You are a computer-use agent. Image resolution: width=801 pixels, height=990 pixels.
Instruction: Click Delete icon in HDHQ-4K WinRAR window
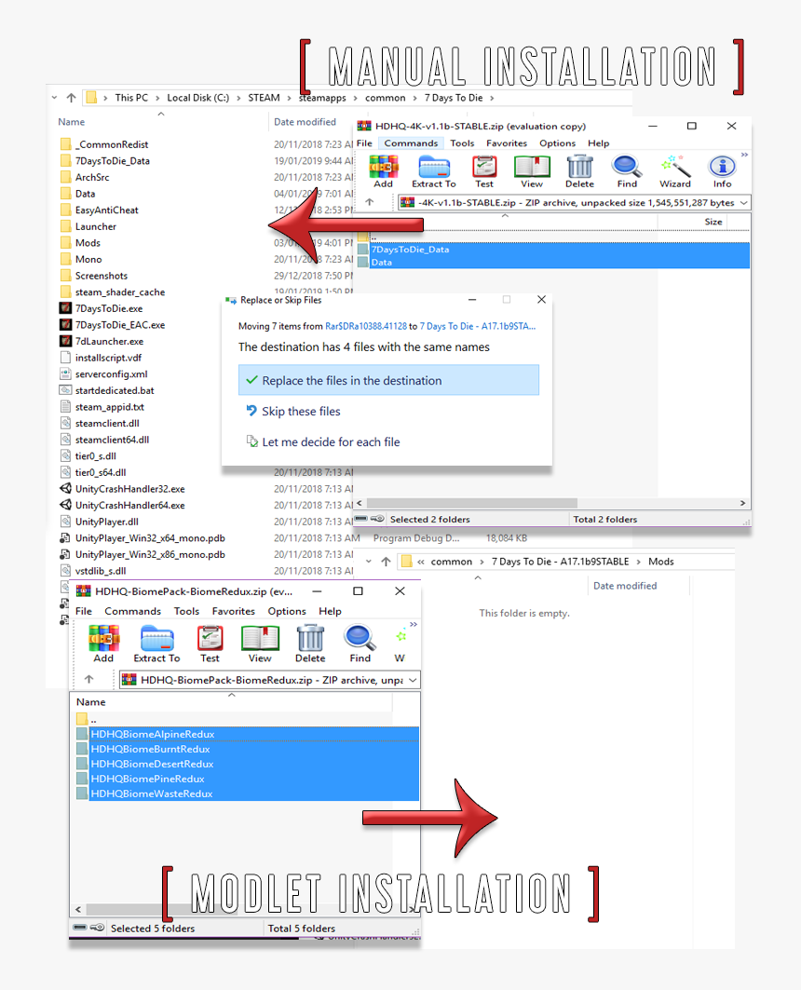(579, 171)
